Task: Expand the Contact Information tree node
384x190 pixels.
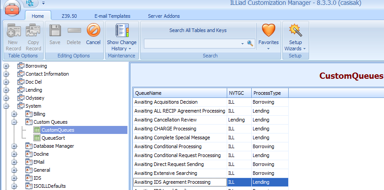Action: (x=6, y=74)
